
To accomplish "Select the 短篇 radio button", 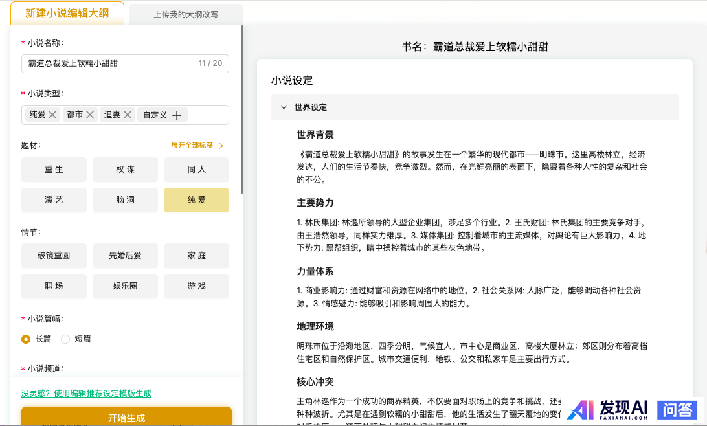I will click(65, 339).
